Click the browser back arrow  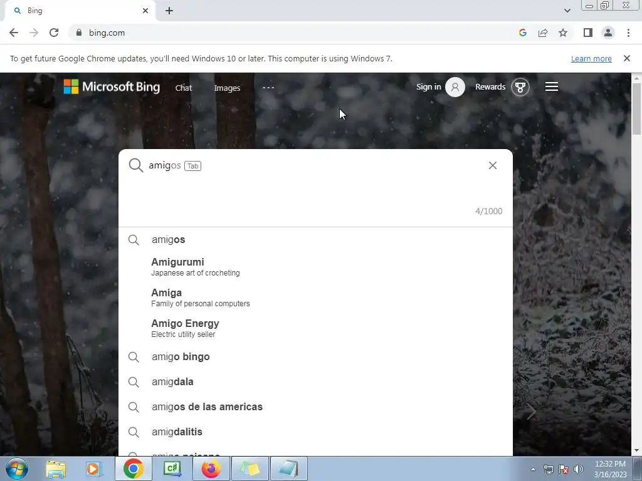click(x=14, y=33)
